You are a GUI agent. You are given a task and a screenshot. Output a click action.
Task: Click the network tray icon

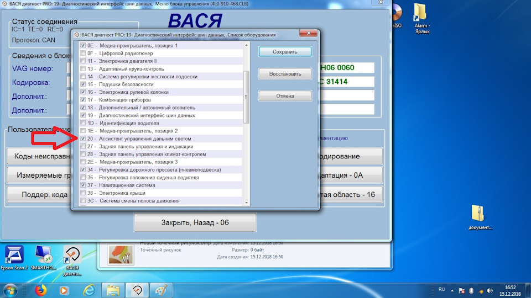pos(481,291)
